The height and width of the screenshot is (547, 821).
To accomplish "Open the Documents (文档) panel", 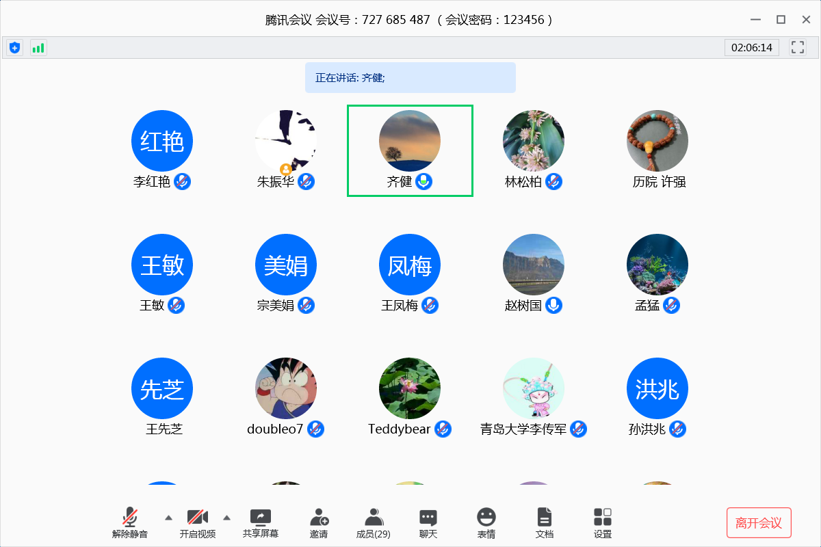I will pyautogui.click(x=544, y=523).
